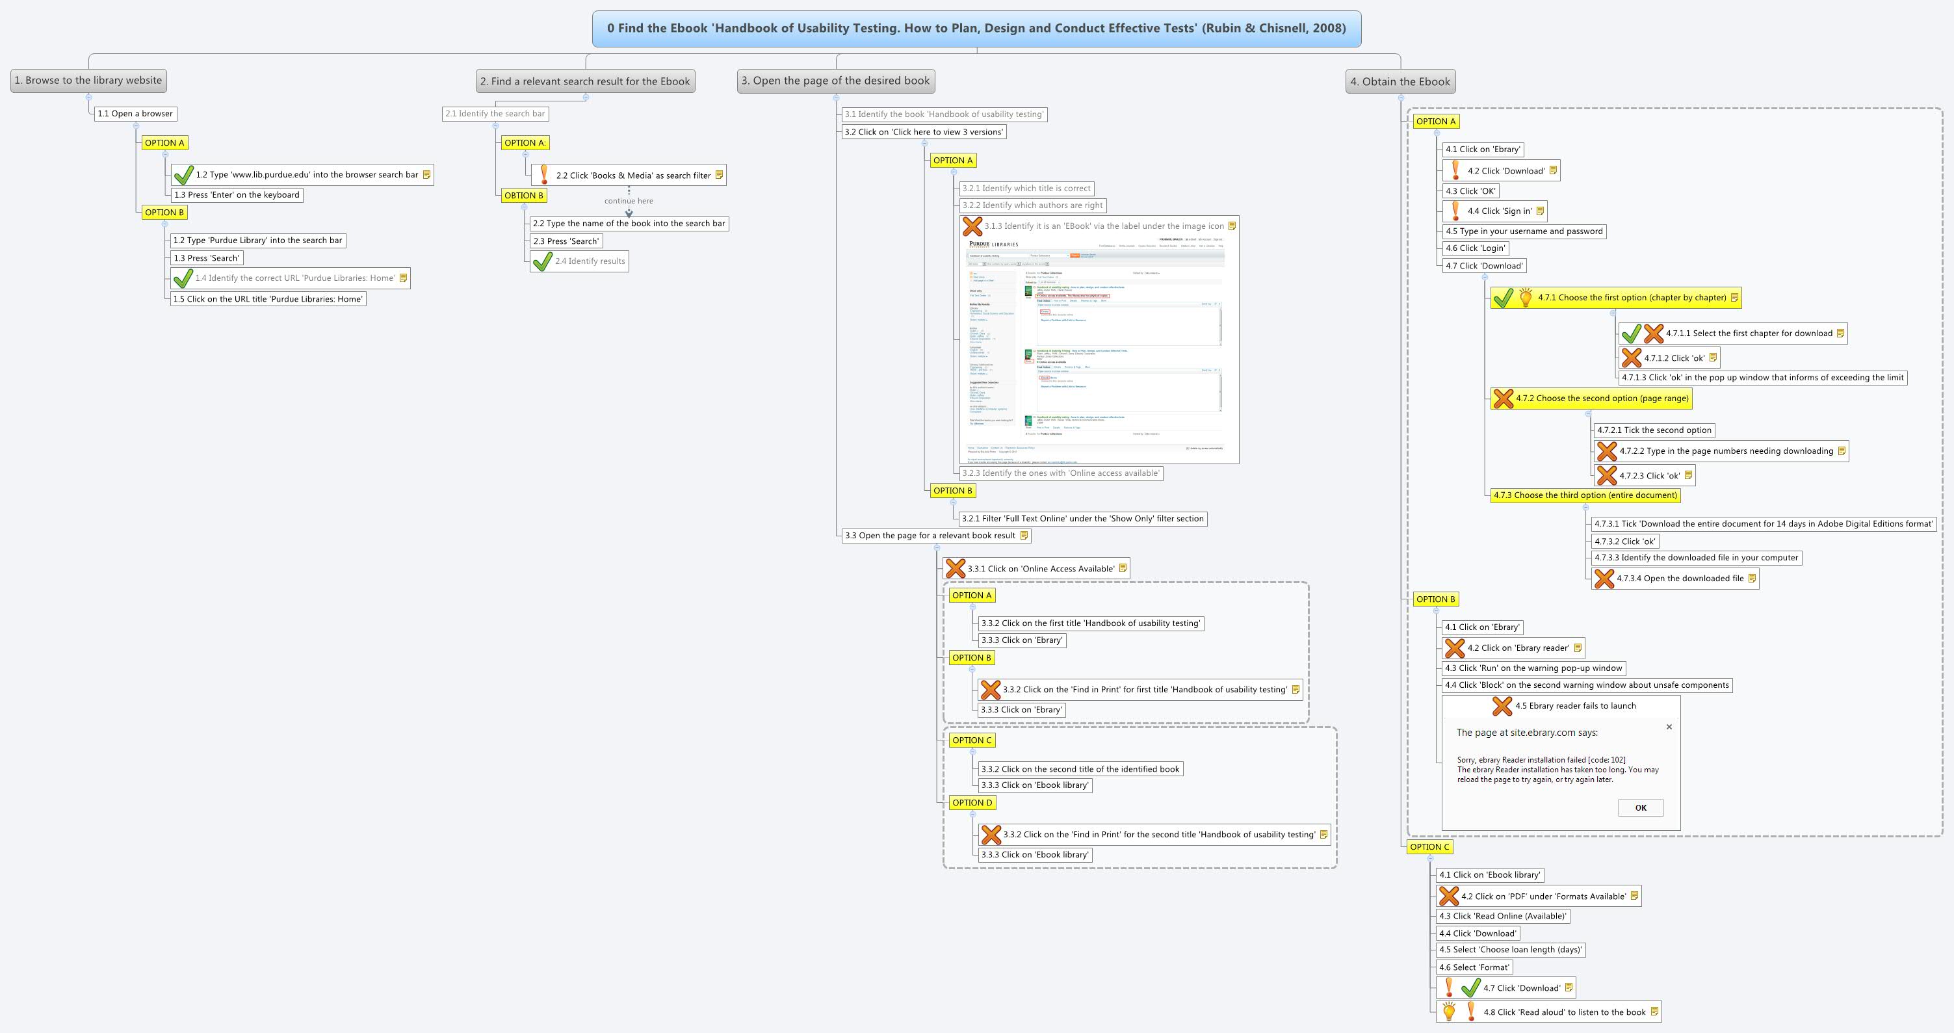Viewport: 1954px width, 1033px height.
Task: Click '4.3 Click Run on the warning pop-up window'
Action: coord(1534,668)
